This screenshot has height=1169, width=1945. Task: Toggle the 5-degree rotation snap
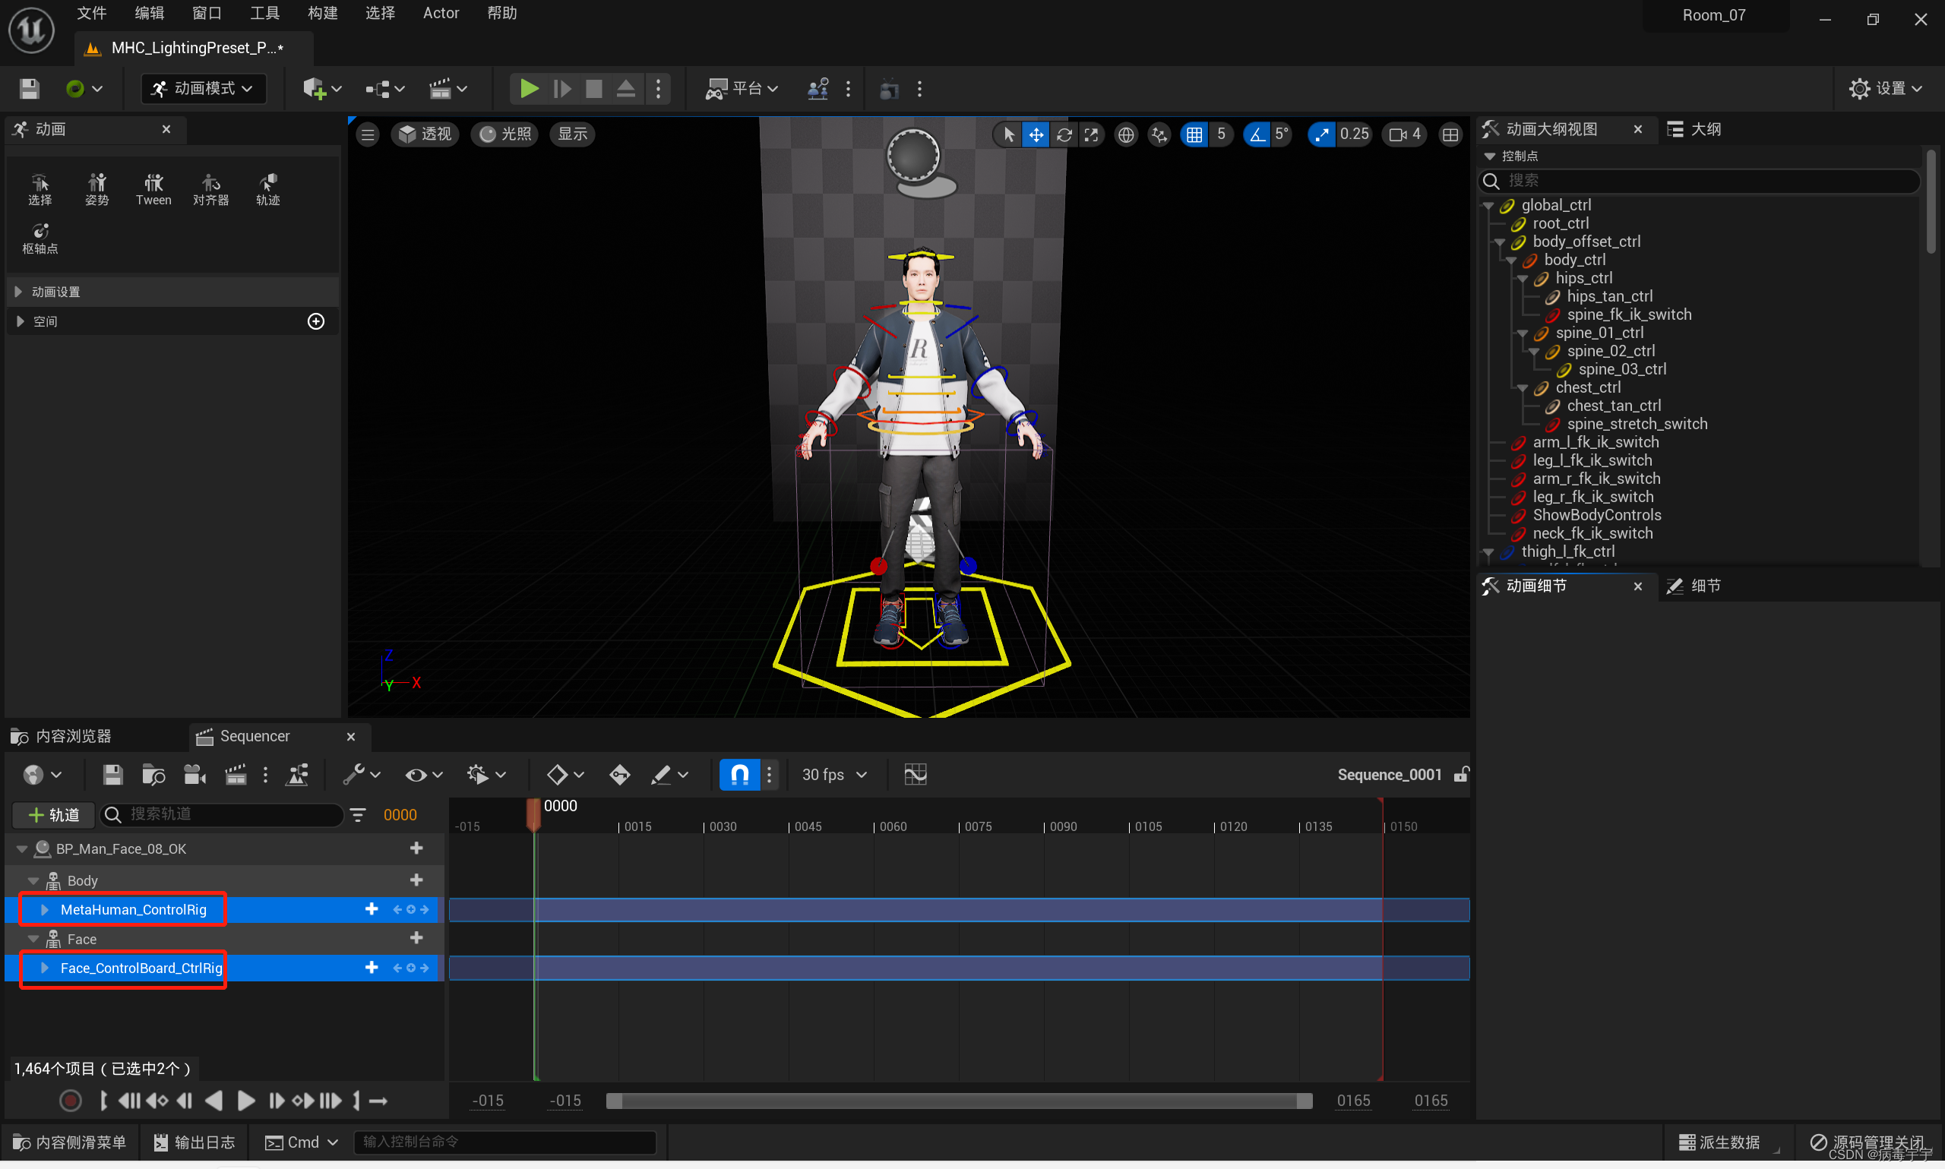click(x=1256, y=134)
